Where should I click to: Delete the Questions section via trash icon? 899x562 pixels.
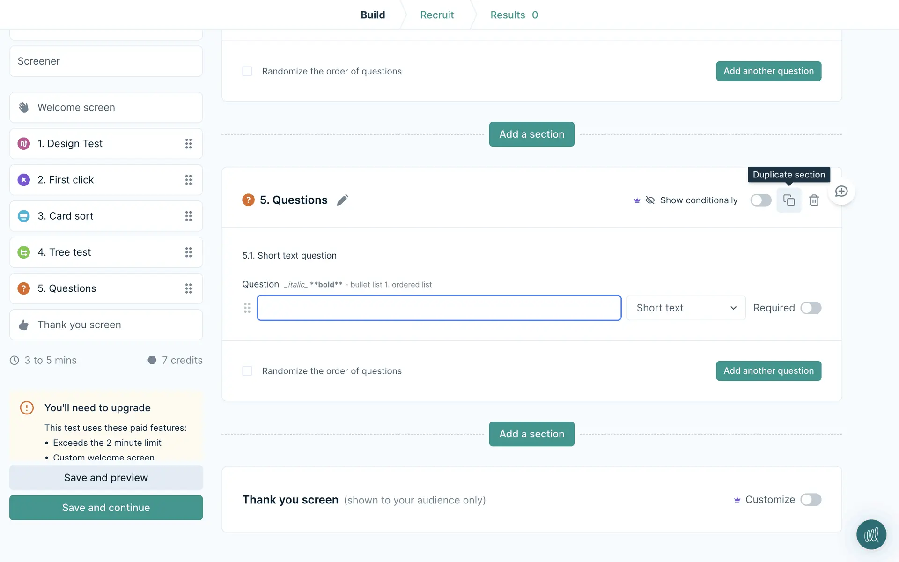[814, 200]
